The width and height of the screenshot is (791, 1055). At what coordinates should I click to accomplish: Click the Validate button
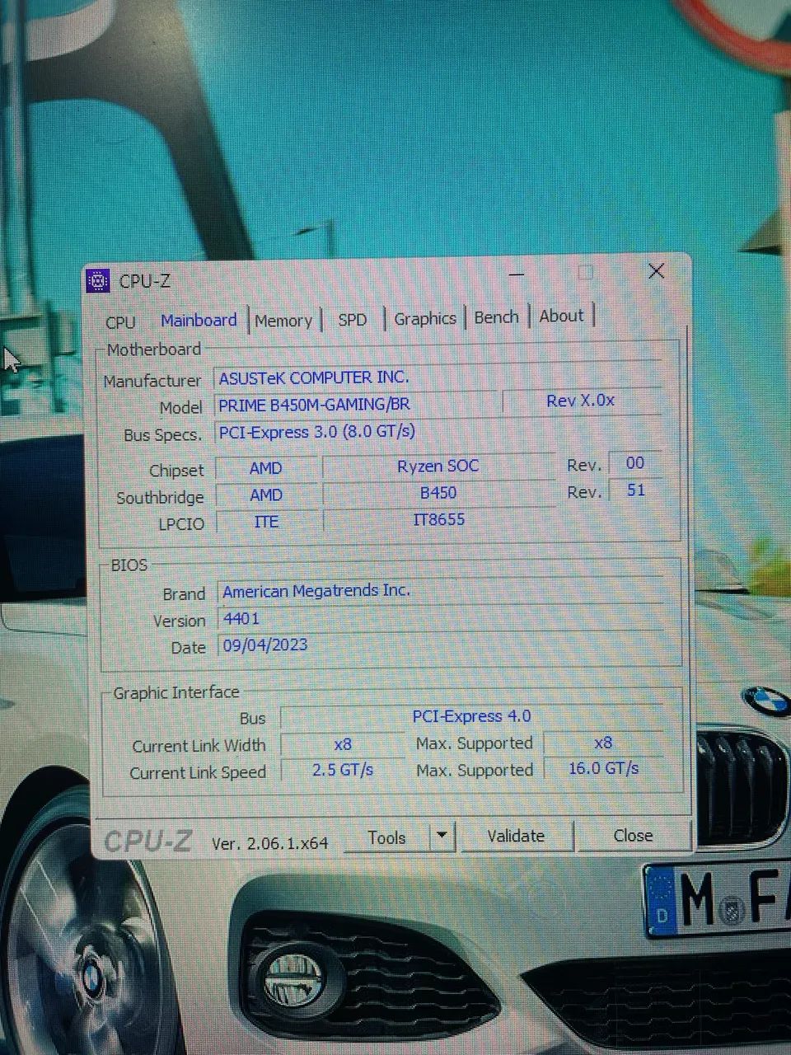click(x=516, y=836)
